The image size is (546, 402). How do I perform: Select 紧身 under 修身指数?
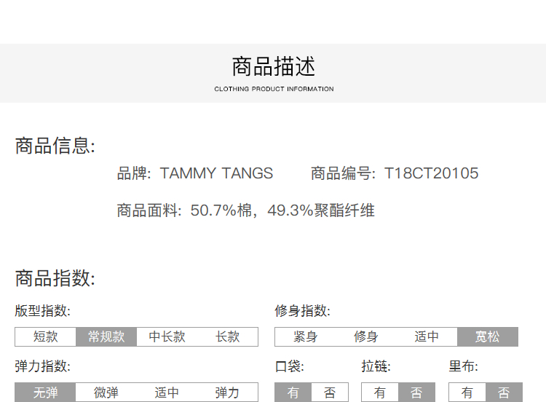coord(305,336)
